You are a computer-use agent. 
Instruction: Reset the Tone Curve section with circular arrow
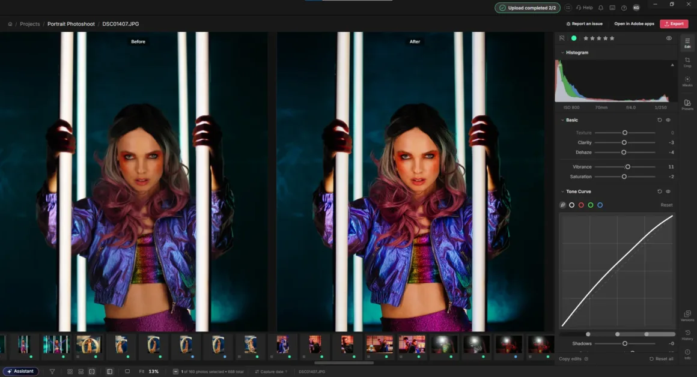pos(660,192)
